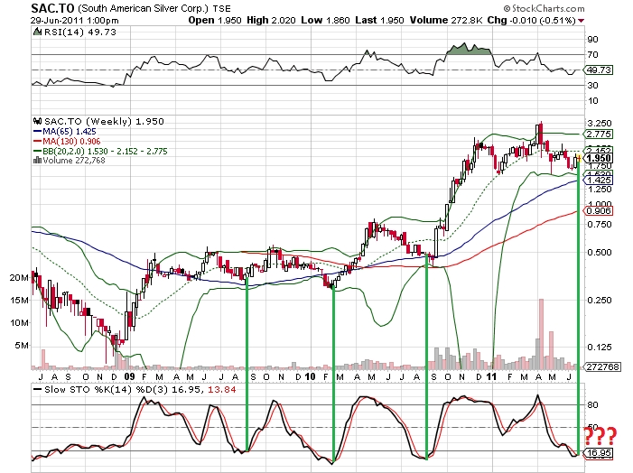The width and height of the screenshot is (633, 473).
Task: Click the 0.500 price axis label
Action: pos(599,253)
